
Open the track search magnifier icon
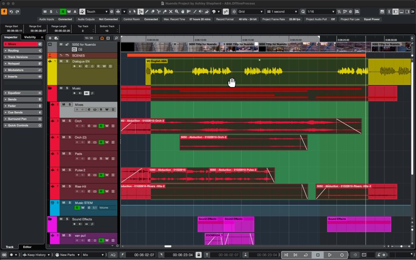pyautogui.click(x=116, y=38)
